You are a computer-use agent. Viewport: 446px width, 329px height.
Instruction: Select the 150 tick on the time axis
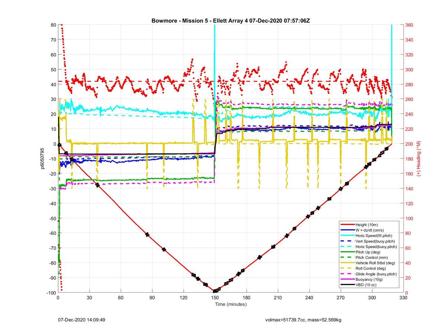pyautogui.click(x=215, y=298)
